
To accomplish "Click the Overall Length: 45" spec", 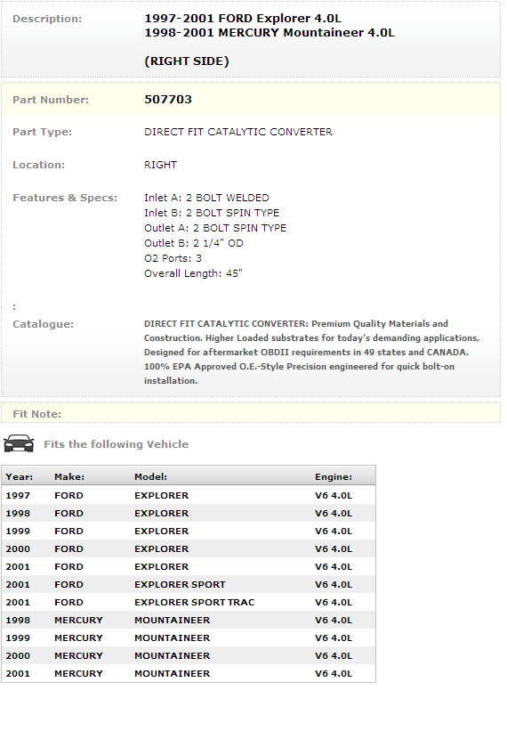I will [x=193, y=273].
